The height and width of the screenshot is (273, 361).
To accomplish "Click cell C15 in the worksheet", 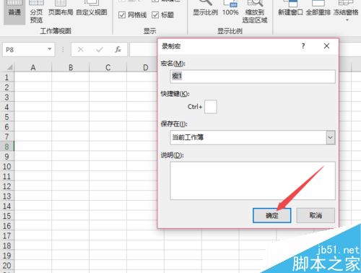I will (x=108, y=216).
